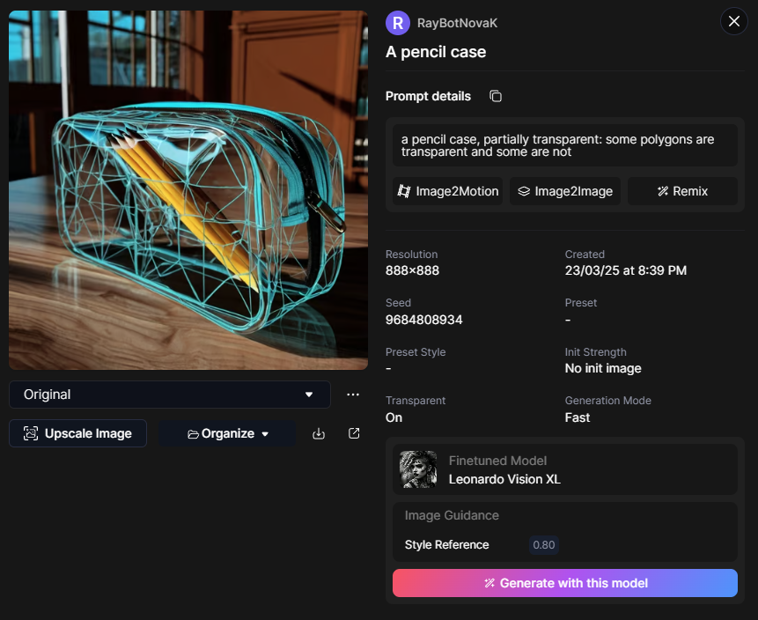Click the Image2Image button
Screen dimensions: 758x620
[x=565, y=191]
